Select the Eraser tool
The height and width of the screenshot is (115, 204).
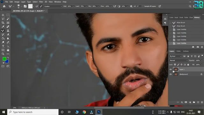tap(8, 34)
